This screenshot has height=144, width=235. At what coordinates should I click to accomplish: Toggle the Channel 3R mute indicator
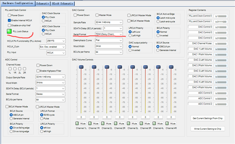141,123
